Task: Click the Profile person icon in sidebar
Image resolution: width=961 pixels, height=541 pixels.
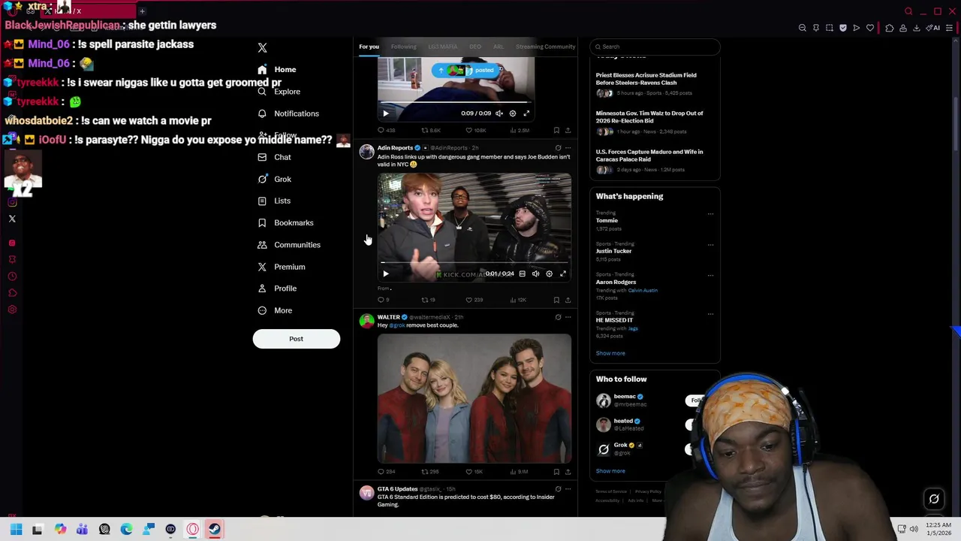Action: tap(262, 289)
